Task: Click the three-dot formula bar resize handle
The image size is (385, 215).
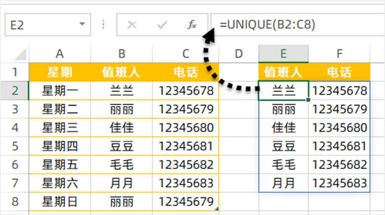Action: click(x=104, y=25)
